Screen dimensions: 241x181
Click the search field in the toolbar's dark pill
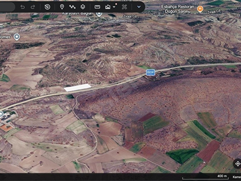click(7, 7)
